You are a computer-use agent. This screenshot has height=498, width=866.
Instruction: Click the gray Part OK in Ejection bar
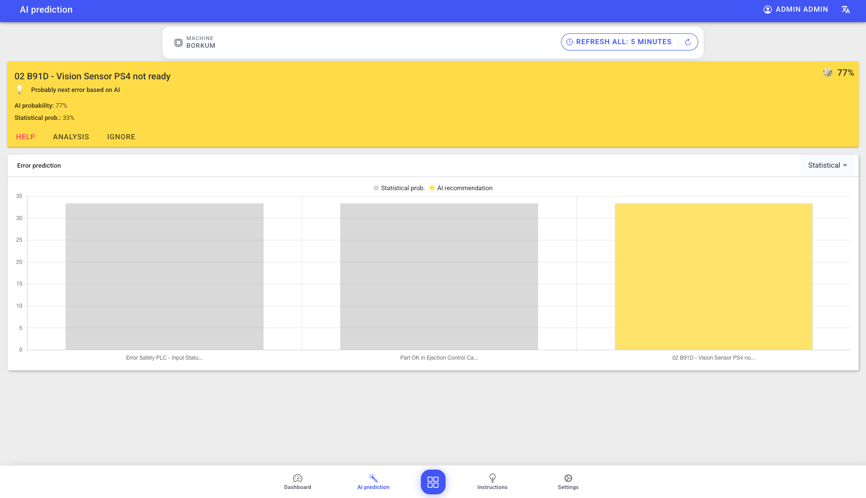tap(439, 277)
